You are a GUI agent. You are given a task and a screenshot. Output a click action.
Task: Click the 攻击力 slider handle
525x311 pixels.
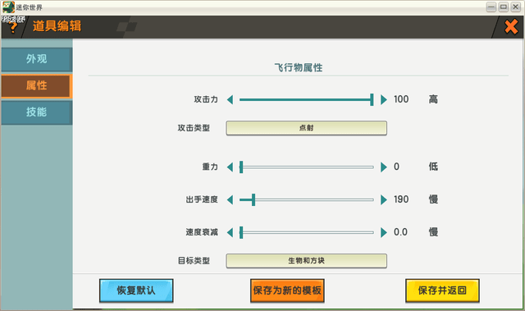372,99
